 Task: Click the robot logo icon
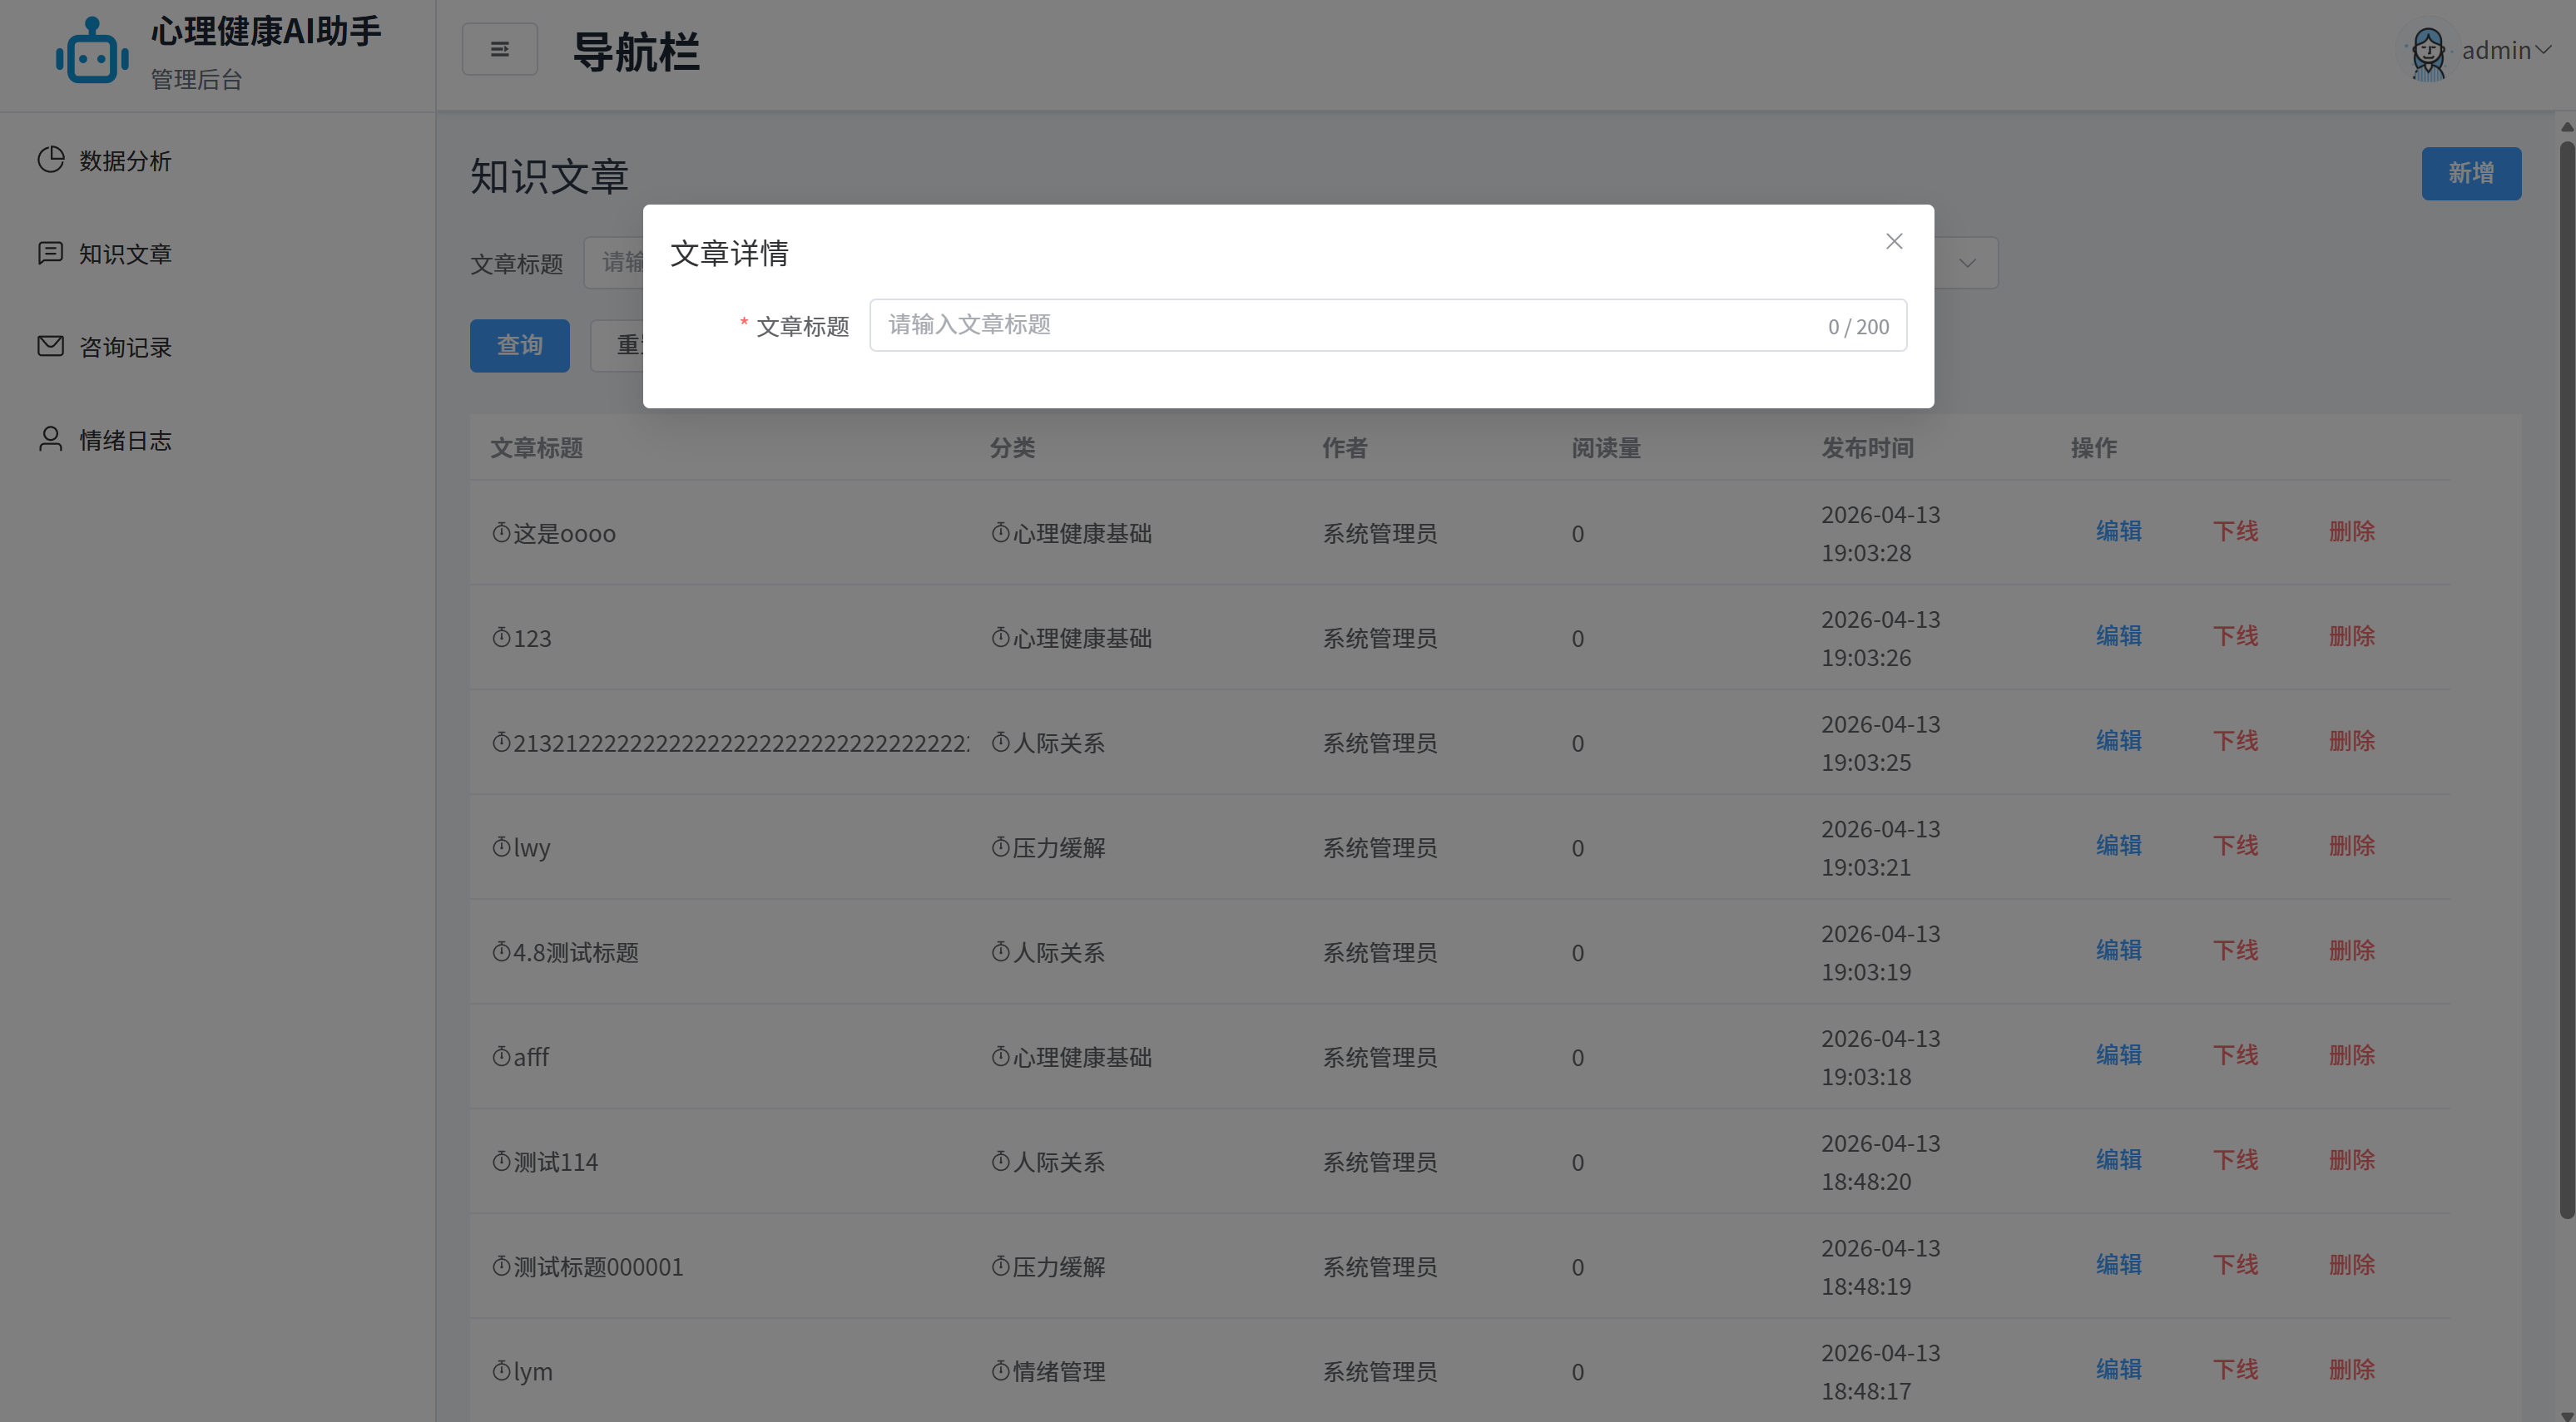click(x=91, y=50)
